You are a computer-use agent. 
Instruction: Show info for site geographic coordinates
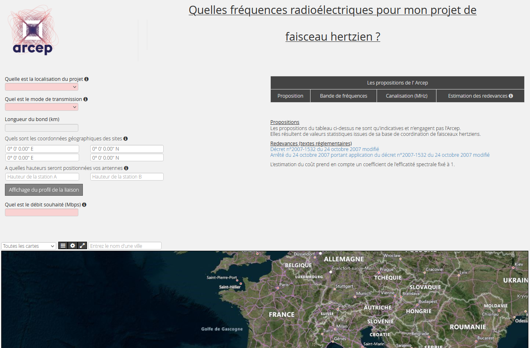[126, 139]
